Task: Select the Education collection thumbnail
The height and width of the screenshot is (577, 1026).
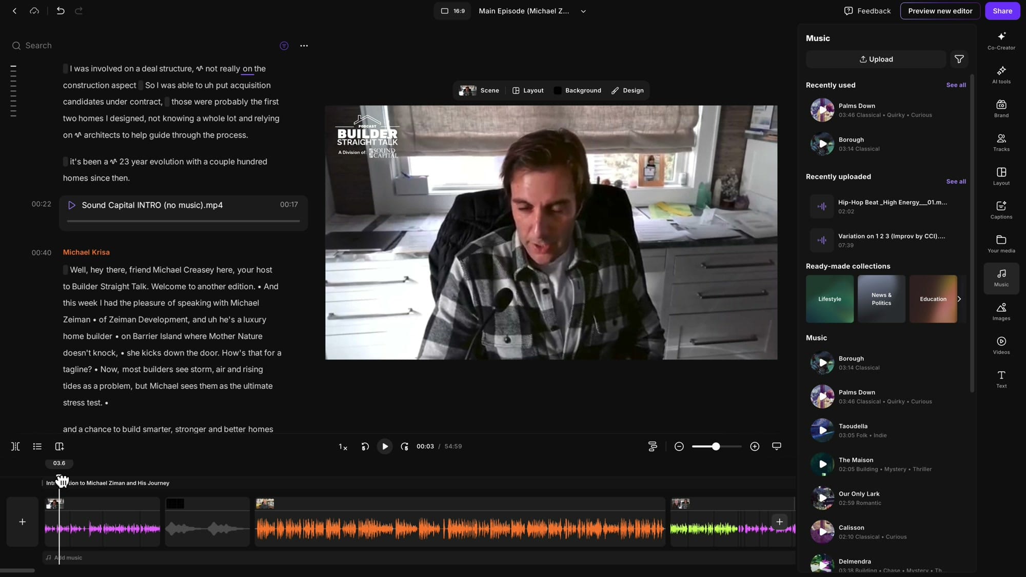Action: (x=933, y=299)
